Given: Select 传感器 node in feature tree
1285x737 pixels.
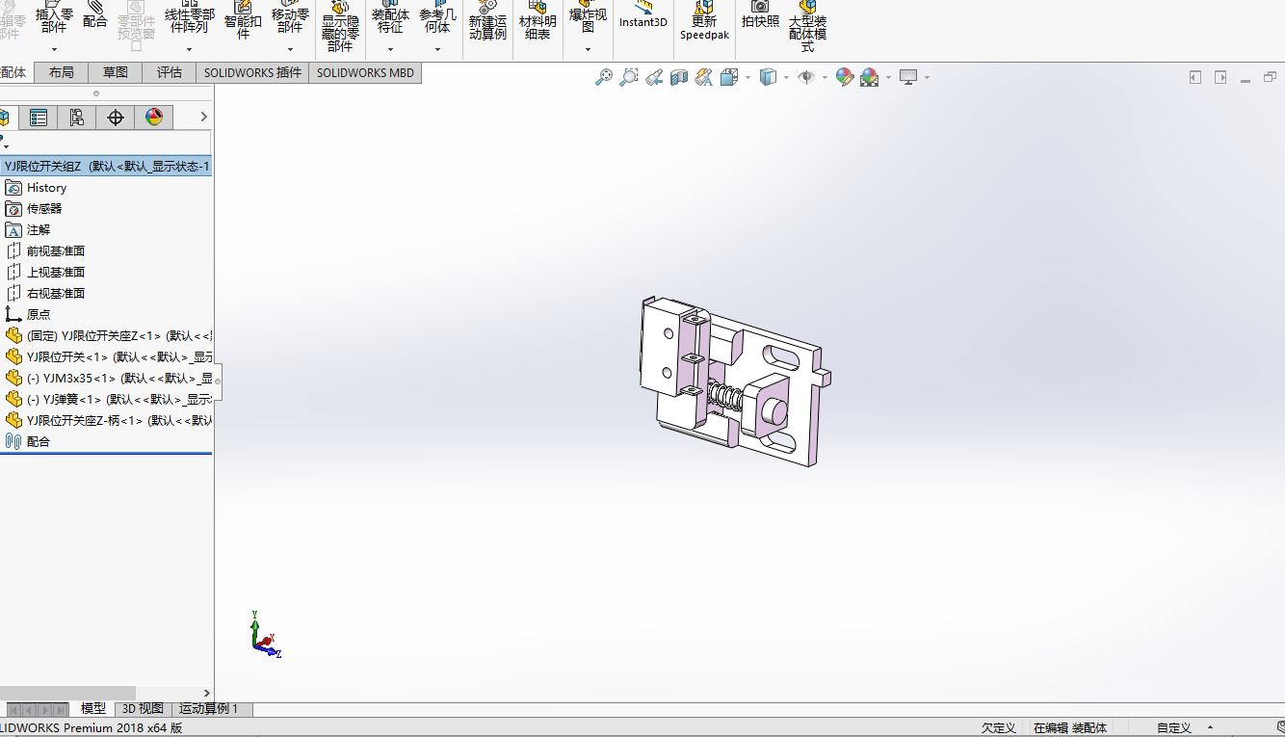Looking at the screenshot, I should pyautogui.click(x=44, y=209).
